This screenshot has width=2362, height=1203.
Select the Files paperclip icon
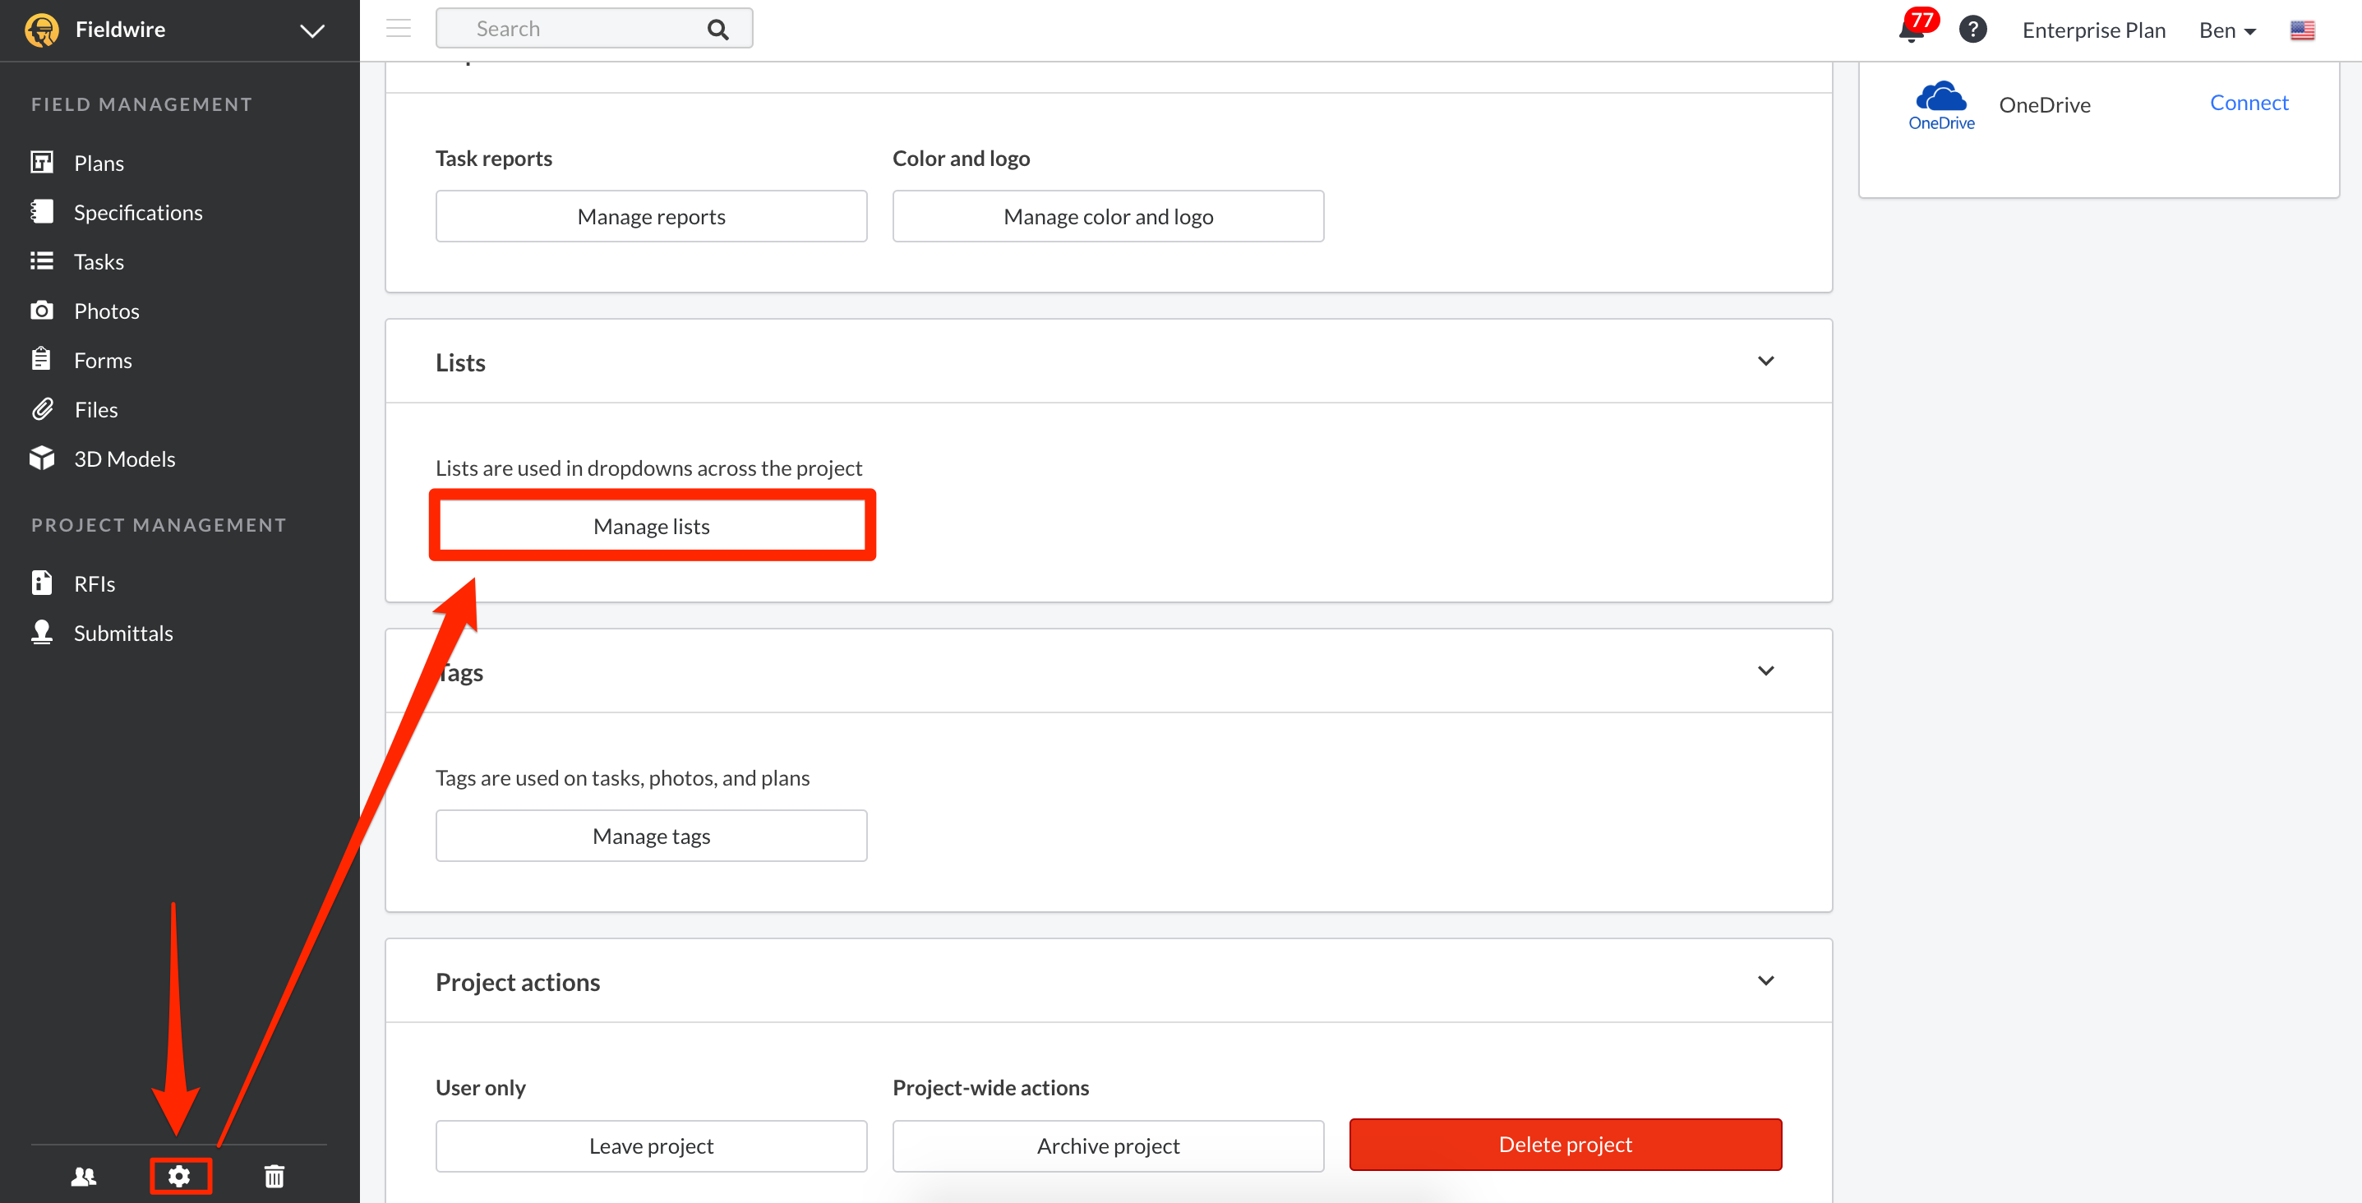[x=42, y=409]
